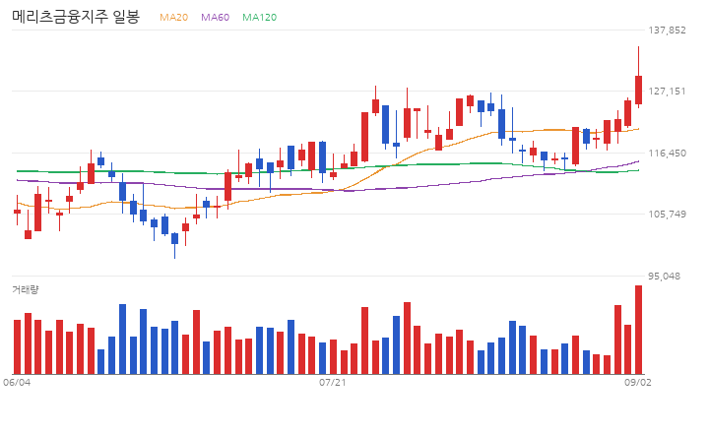Image resolution: width=709 pixels, height=433 pixels.
Task: Click the MA20 legend label
Action: pyautogui.click(x=173, y=17)
